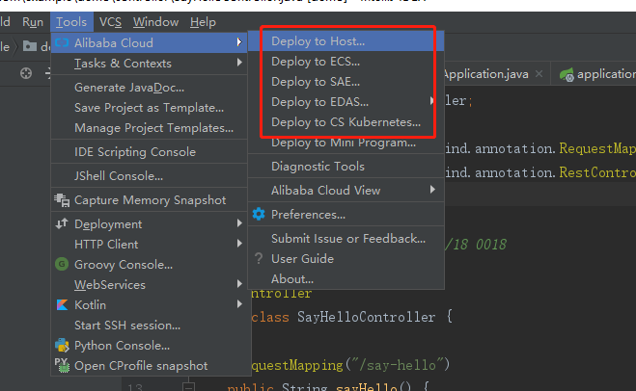
Task: Collapse the code fold marker at line 13
Action: click(188, 386)
